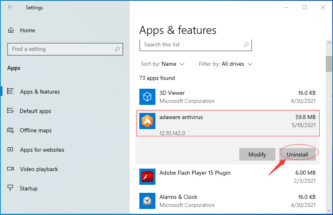Select the Adobe Flash Player 15 Plugin entry

(x=195, y=173)
